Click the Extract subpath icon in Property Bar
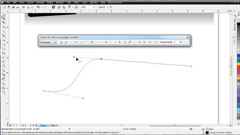 coord(115,42)
